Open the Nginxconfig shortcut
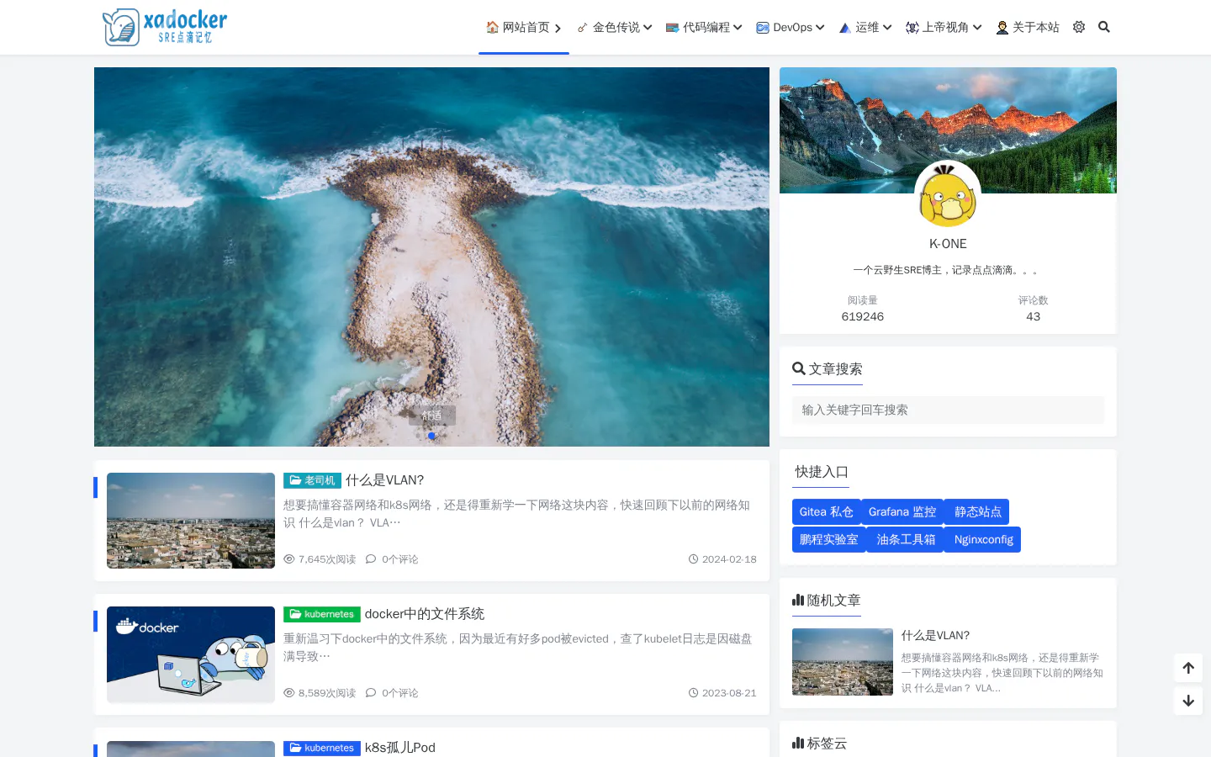Image resolution: width=1211 pixels, height=757 pixels. [x=984, y=540]
